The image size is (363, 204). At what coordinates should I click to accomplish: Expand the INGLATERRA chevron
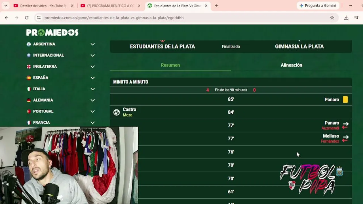92,67
